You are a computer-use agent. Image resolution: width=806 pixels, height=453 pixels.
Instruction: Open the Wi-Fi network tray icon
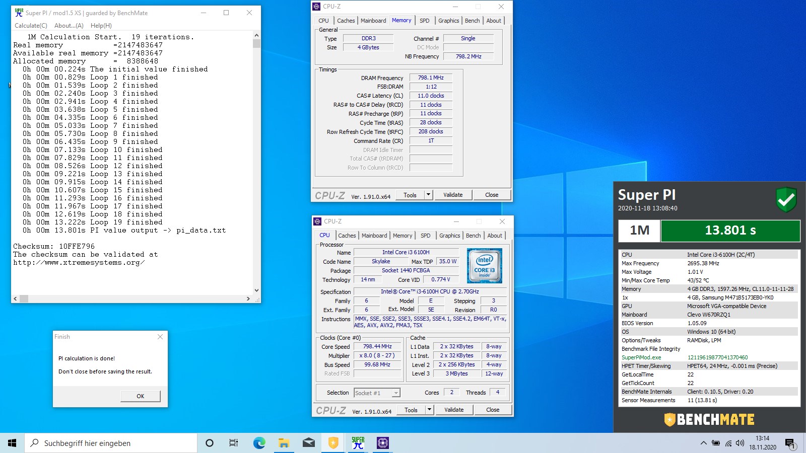coord(728,443)
